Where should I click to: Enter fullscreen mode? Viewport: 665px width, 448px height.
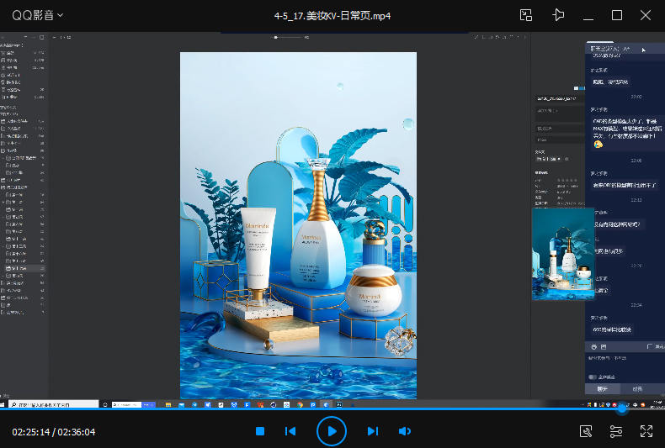(646, 431)
